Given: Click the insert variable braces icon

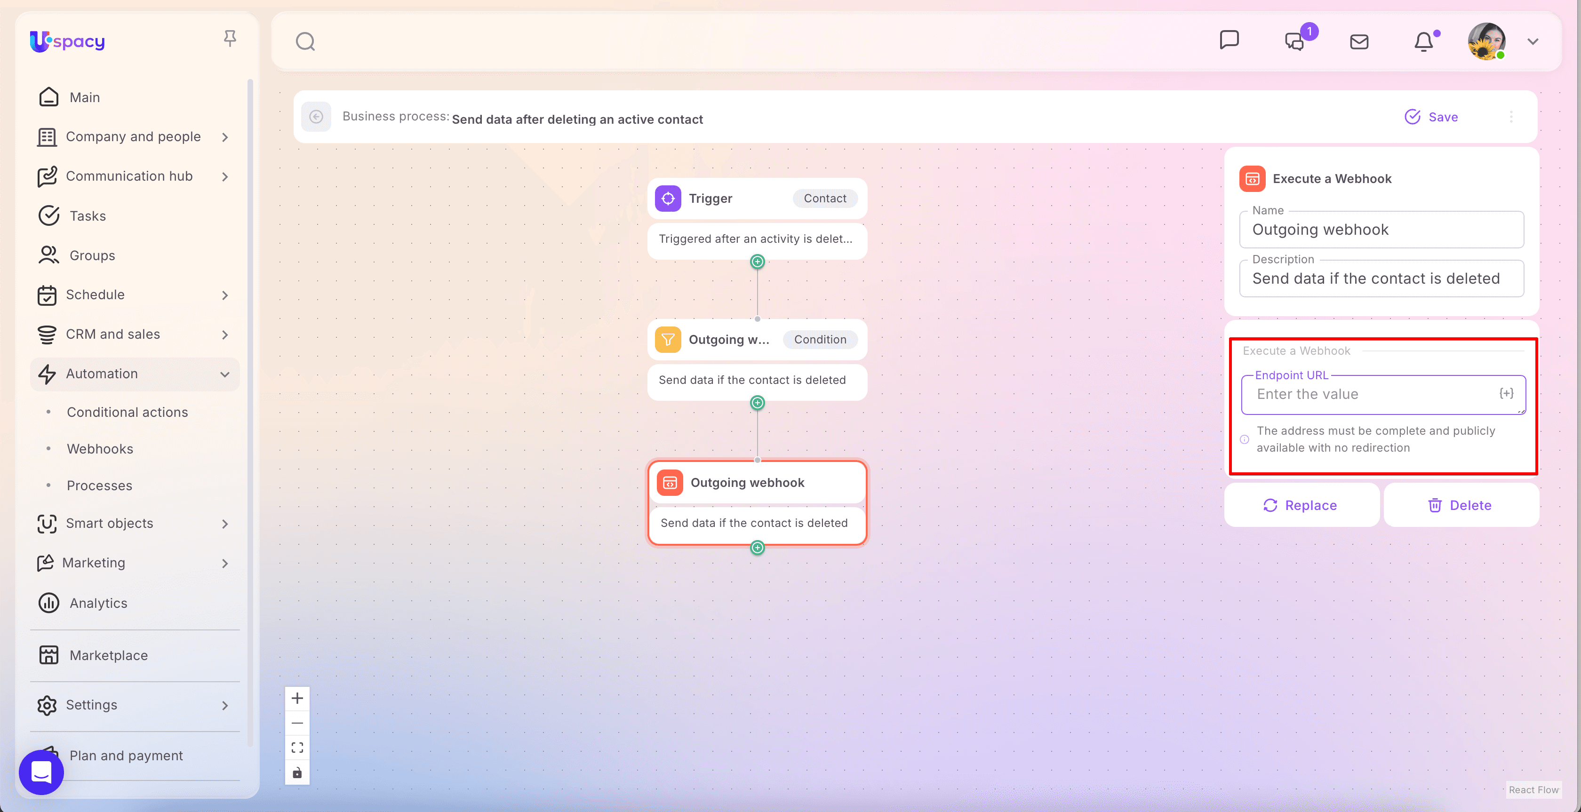Looking at the screenshot, I should point(1506,393).
